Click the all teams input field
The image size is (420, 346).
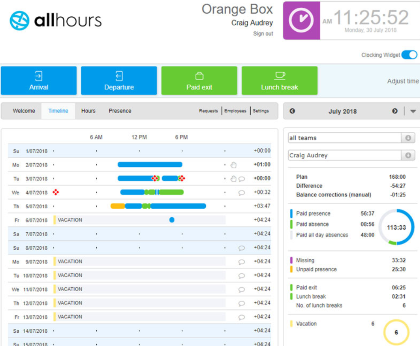click(344, 138)
